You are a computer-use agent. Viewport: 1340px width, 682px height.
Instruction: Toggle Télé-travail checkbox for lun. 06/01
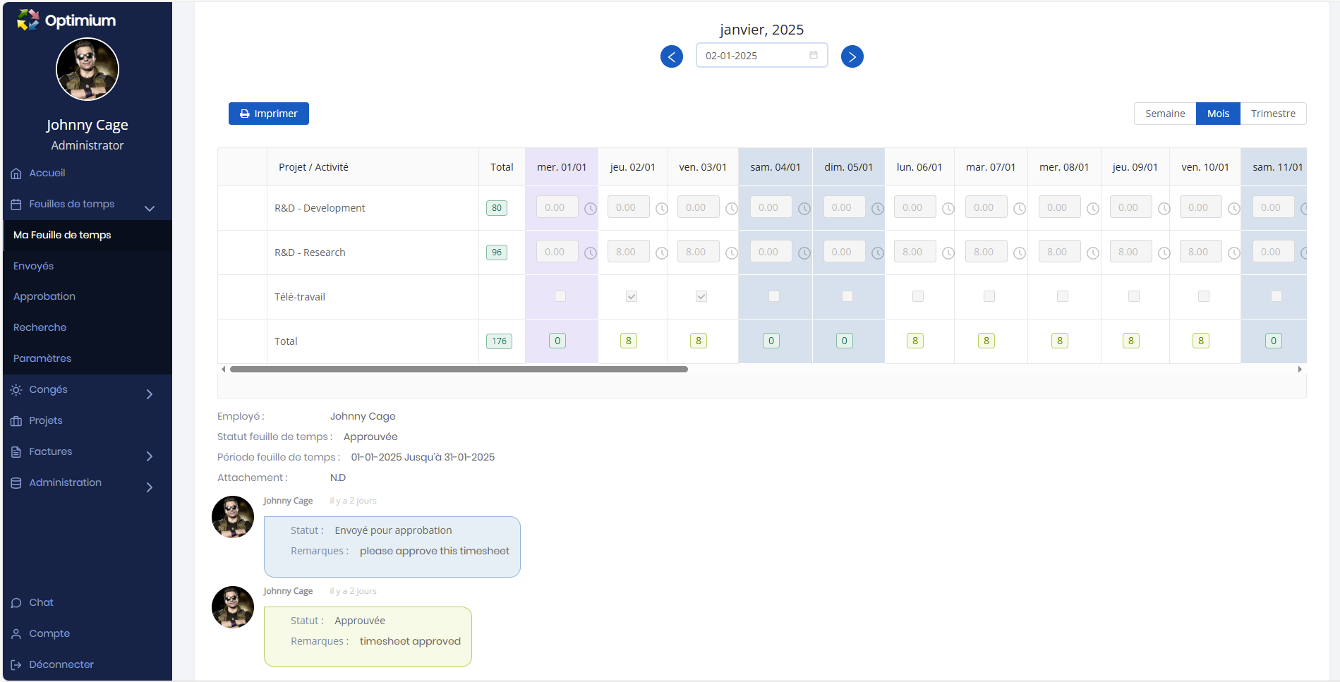(918, 297)
